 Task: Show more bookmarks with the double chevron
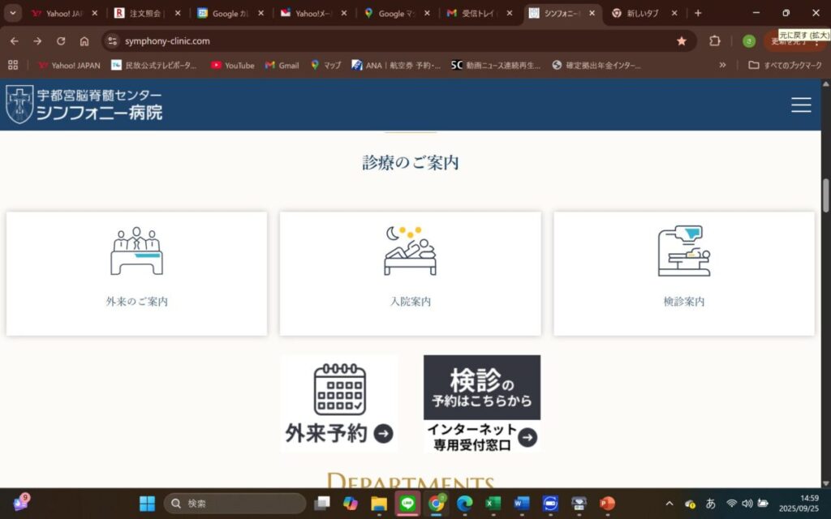coord(722,65)
